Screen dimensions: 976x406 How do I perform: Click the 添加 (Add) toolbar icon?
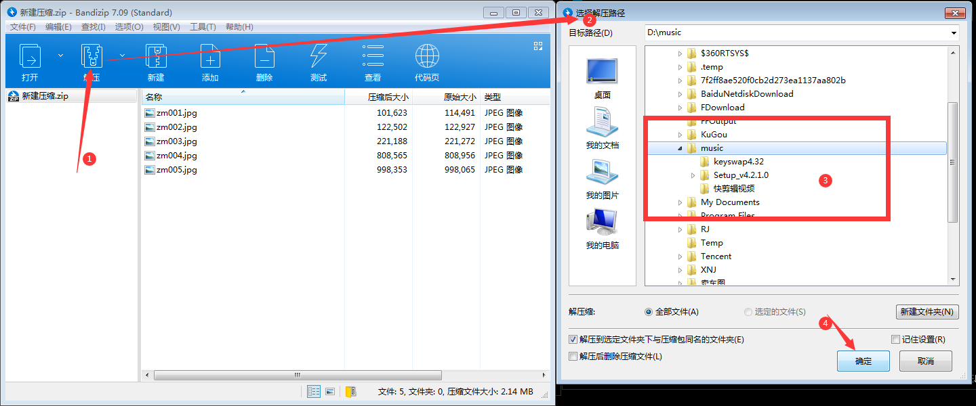pyautogui.click(x=210, y=55)
